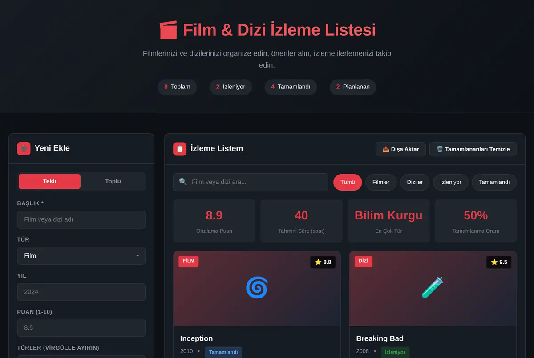Focus the Başlık title input field
The width and height of the screenshot is (534, 358).
[81, 219]
